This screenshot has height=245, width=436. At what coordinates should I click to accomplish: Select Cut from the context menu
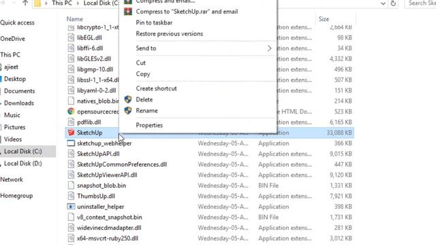(141, 63)
